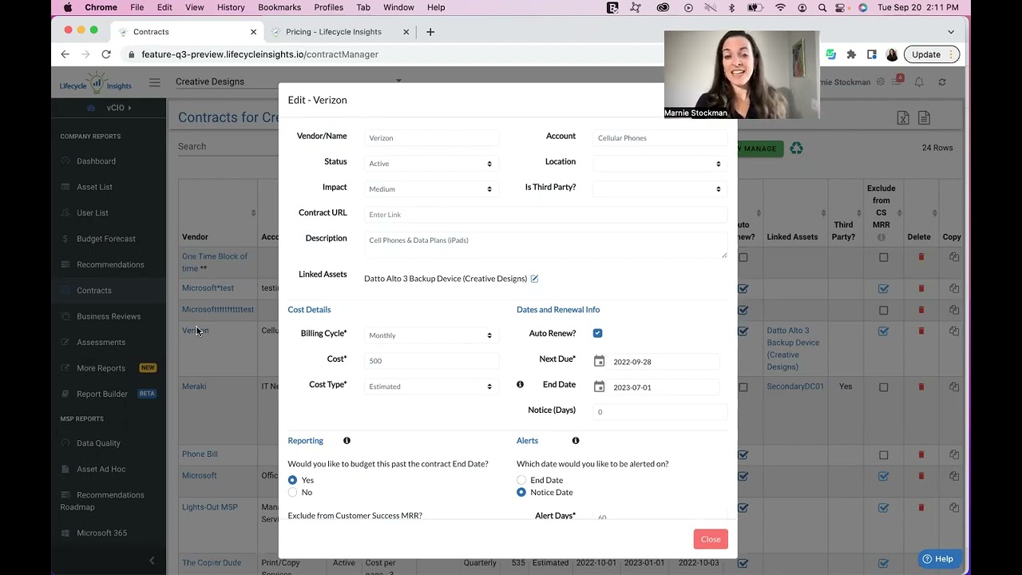Screen dimensions: 1022x575
Task: Open SecondaryDC01 linked asset
Action: (795, 387)
